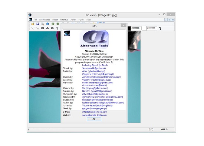
Task: Click the (2/2) status bar counter
Action: point(151,129)
